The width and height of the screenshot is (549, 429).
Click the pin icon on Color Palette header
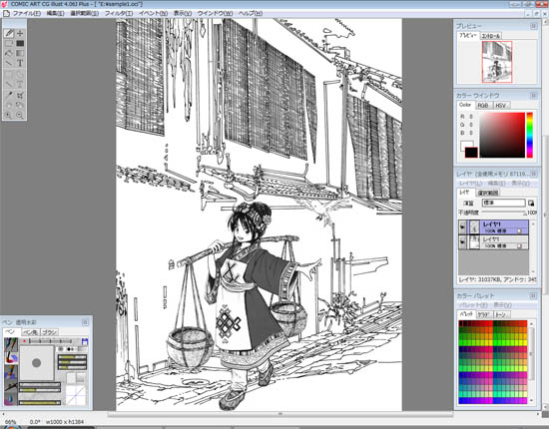coord(533,296)
